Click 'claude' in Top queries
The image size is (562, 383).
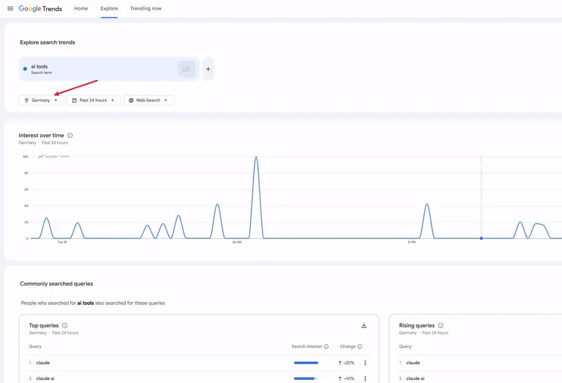(x=43, y=362)
